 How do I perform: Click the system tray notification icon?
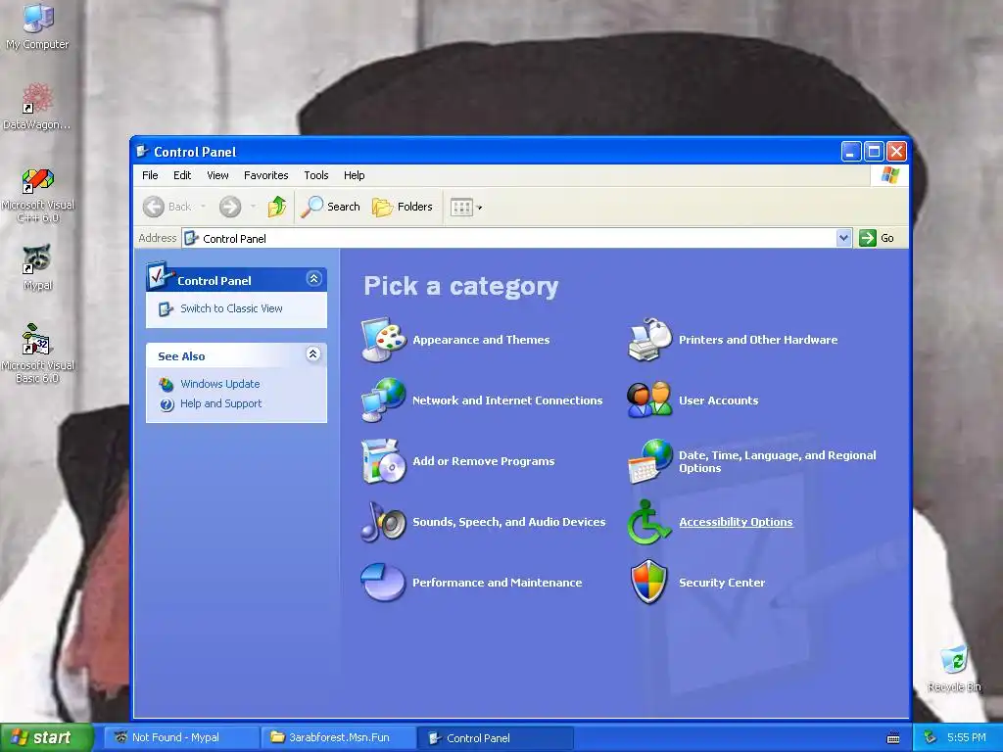(x=930, y=737)
